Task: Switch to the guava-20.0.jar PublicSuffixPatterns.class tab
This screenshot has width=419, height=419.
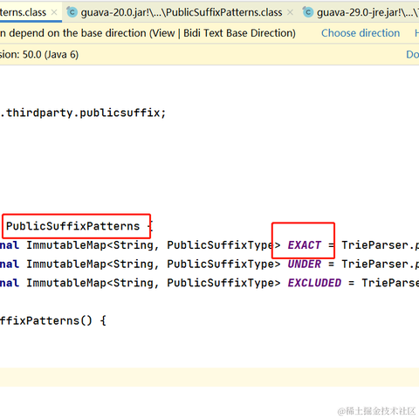Action: coord(182,12)
